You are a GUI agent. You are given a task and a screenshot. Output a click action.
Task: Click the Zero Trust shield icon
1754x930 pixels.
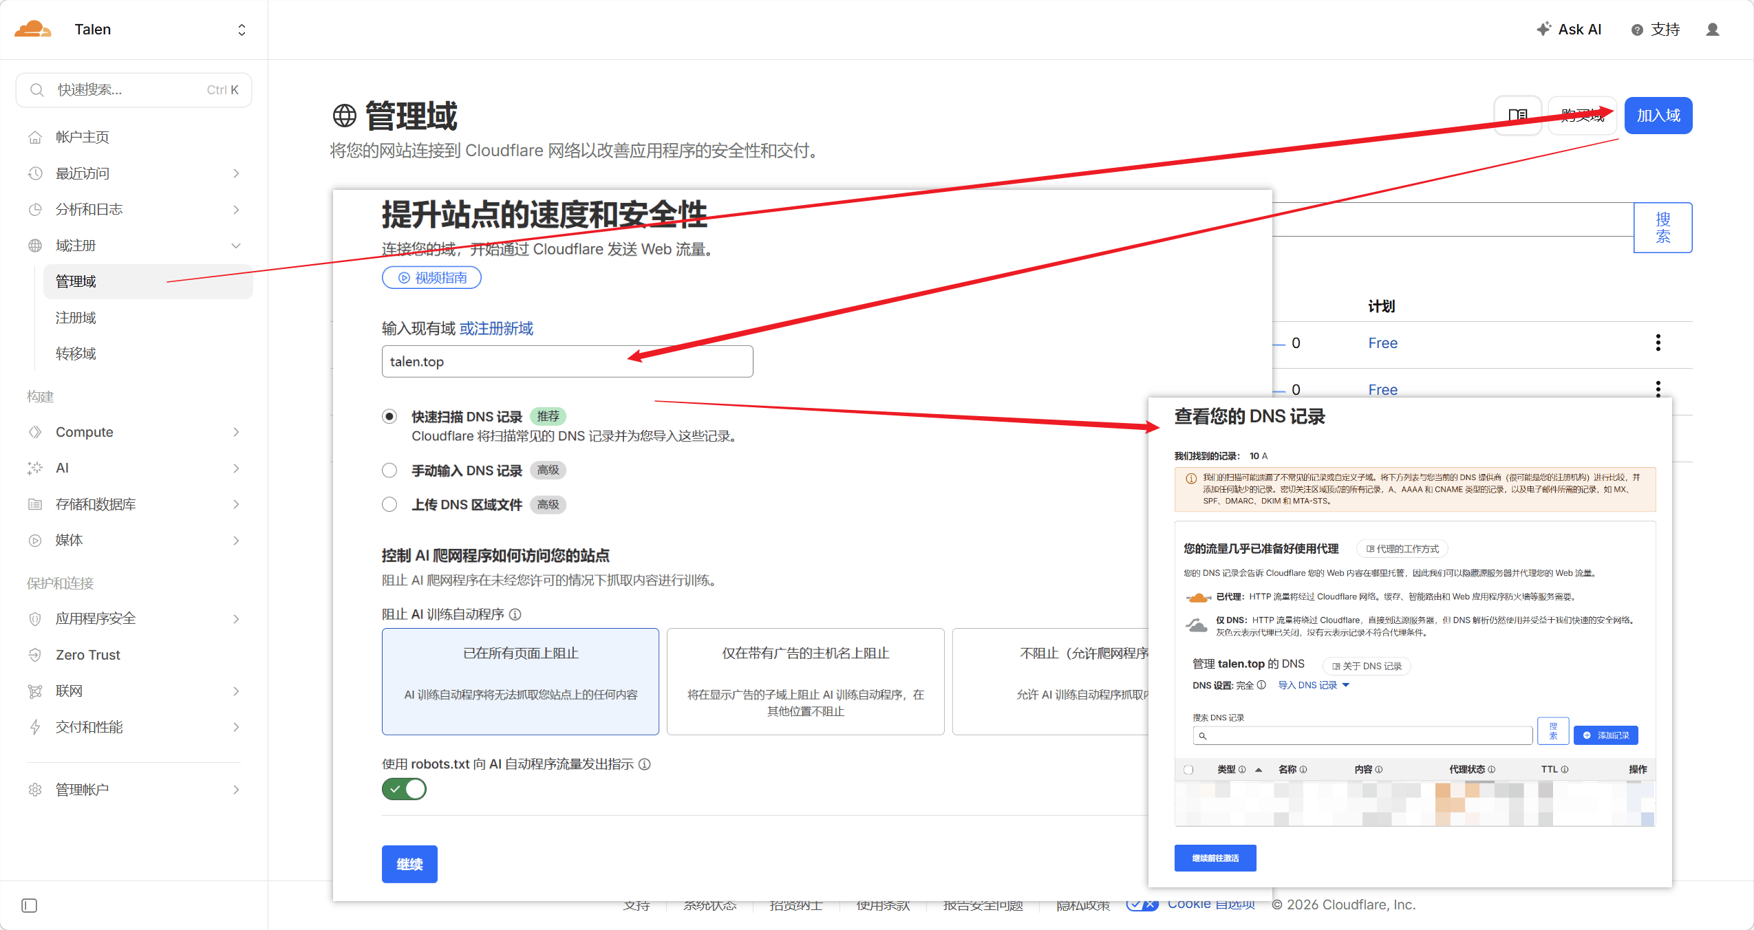tap(36, 654)
